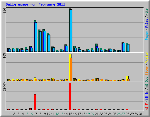Click day label 31 on x-axis
The image size is (150, 117).
point(141,114)
